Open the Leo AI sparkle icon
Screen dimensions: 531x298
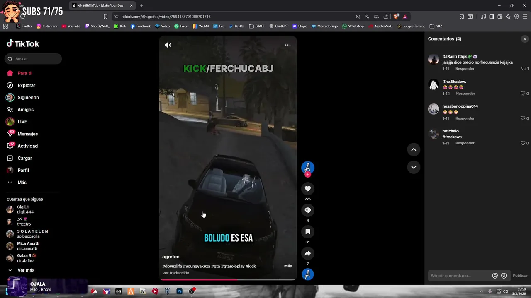[x=508, y=17]
